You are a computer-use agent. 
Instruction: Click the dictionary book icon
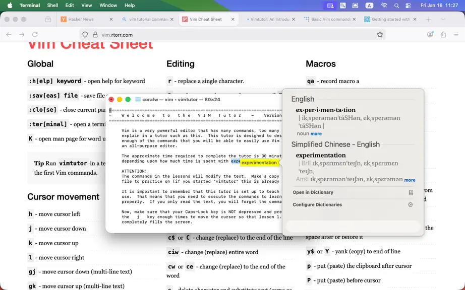coord(411,193)
